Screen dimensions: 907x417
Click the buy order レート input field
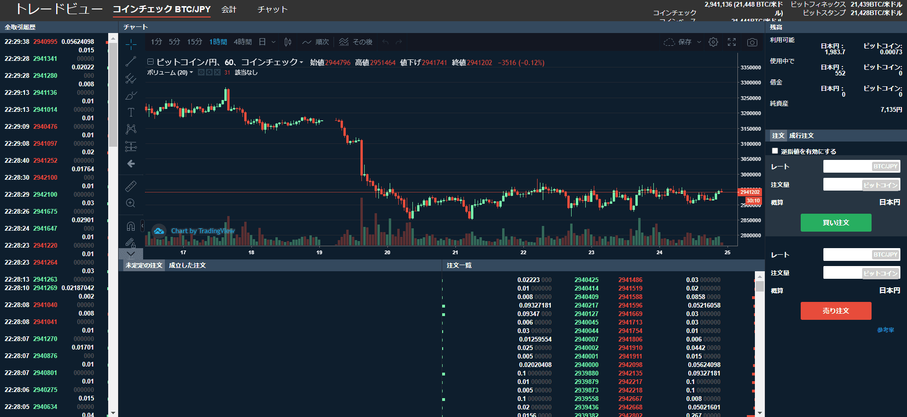(x=847, y=167)
